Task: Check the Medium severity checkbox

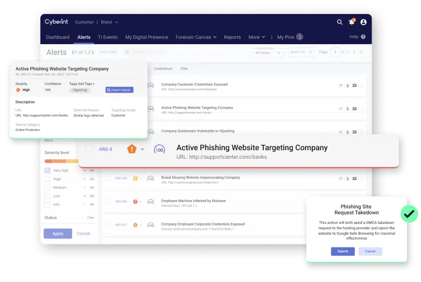Action: (x=47, y=188)
